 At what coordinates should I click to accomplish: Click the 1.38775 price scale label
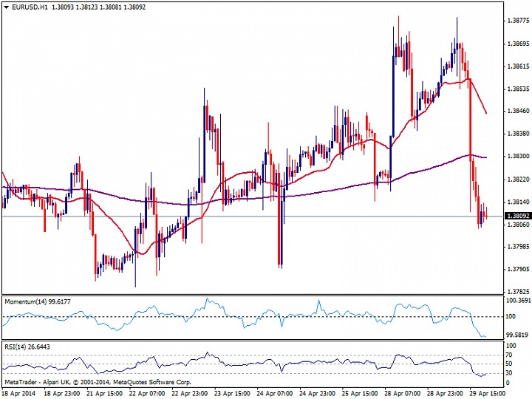(518, 21)
